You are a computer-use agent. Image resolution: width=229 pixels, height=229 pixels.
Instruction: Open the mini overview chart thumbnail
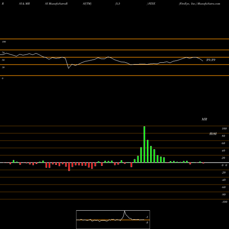(x=113, y=219)
